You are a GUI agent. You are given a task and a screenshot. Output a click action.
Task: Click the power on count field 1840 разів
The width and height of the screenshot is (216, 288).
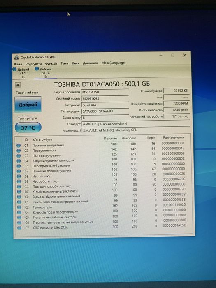177,110
